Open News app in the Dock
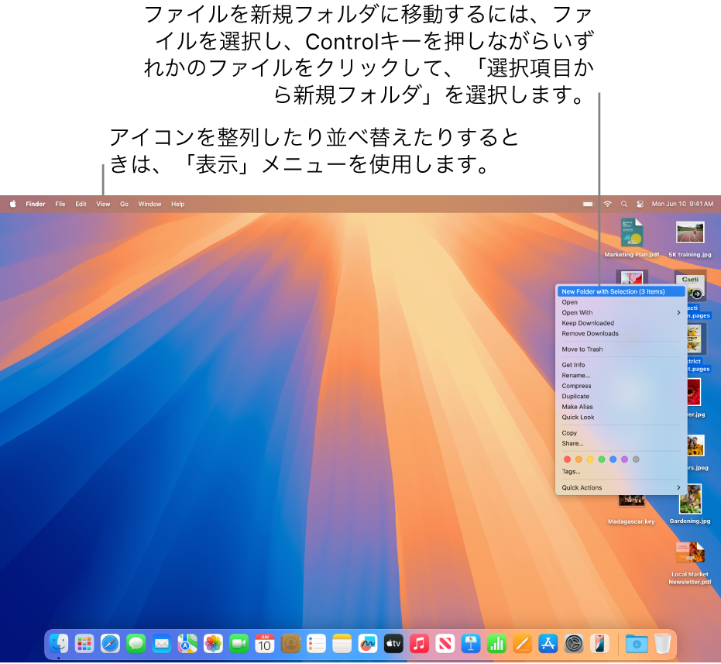This screenshot has height=664, width=721. [445, 644]
